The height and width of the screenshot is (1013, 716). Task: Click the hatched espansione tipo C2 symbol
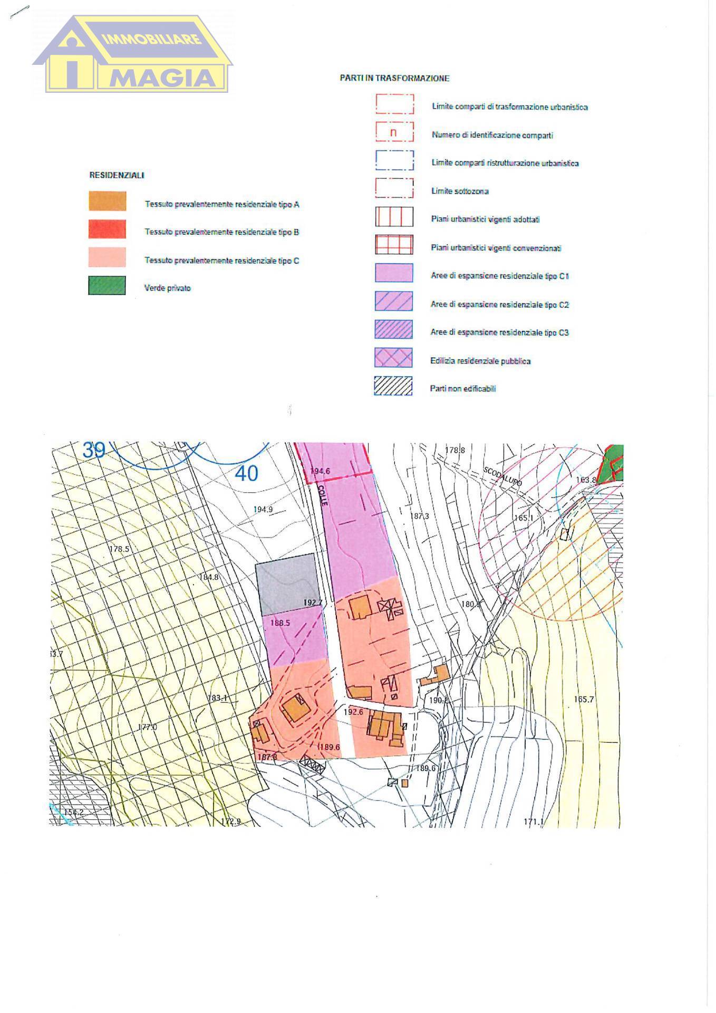393,301
